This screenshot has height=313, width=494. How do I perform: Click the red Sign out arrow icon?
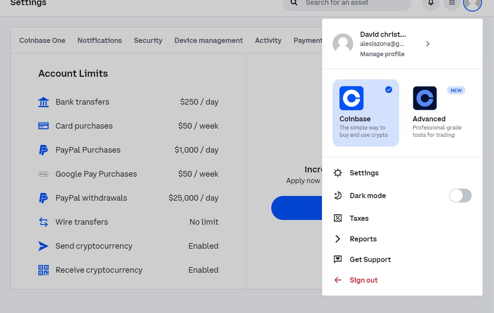pyautogui.click(x=338, y=280)
